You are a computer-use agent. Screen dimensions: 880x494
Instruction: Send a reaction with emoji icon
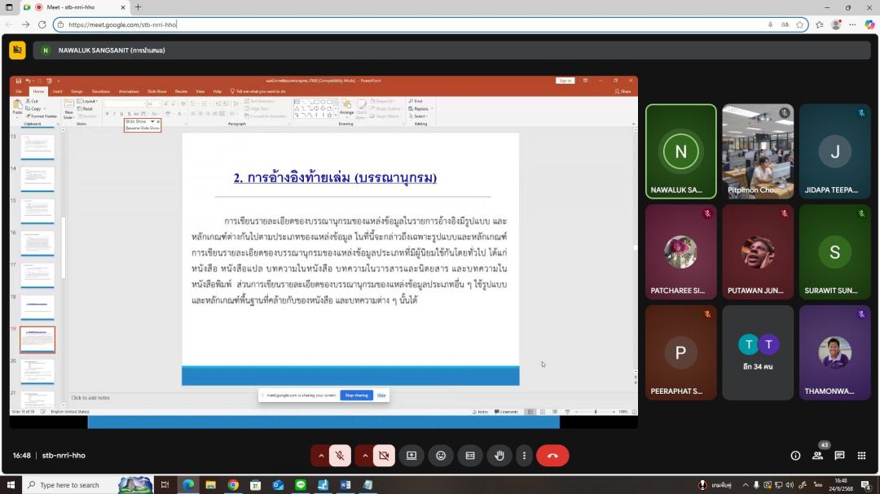(x=441, y=456)
